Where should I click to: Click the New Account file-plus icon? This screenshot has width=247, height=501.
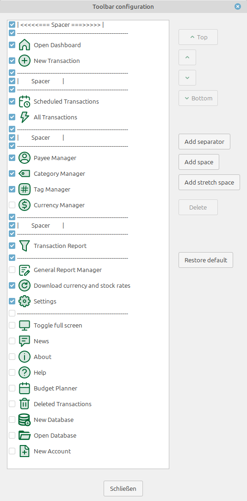(x=25, y=451)
